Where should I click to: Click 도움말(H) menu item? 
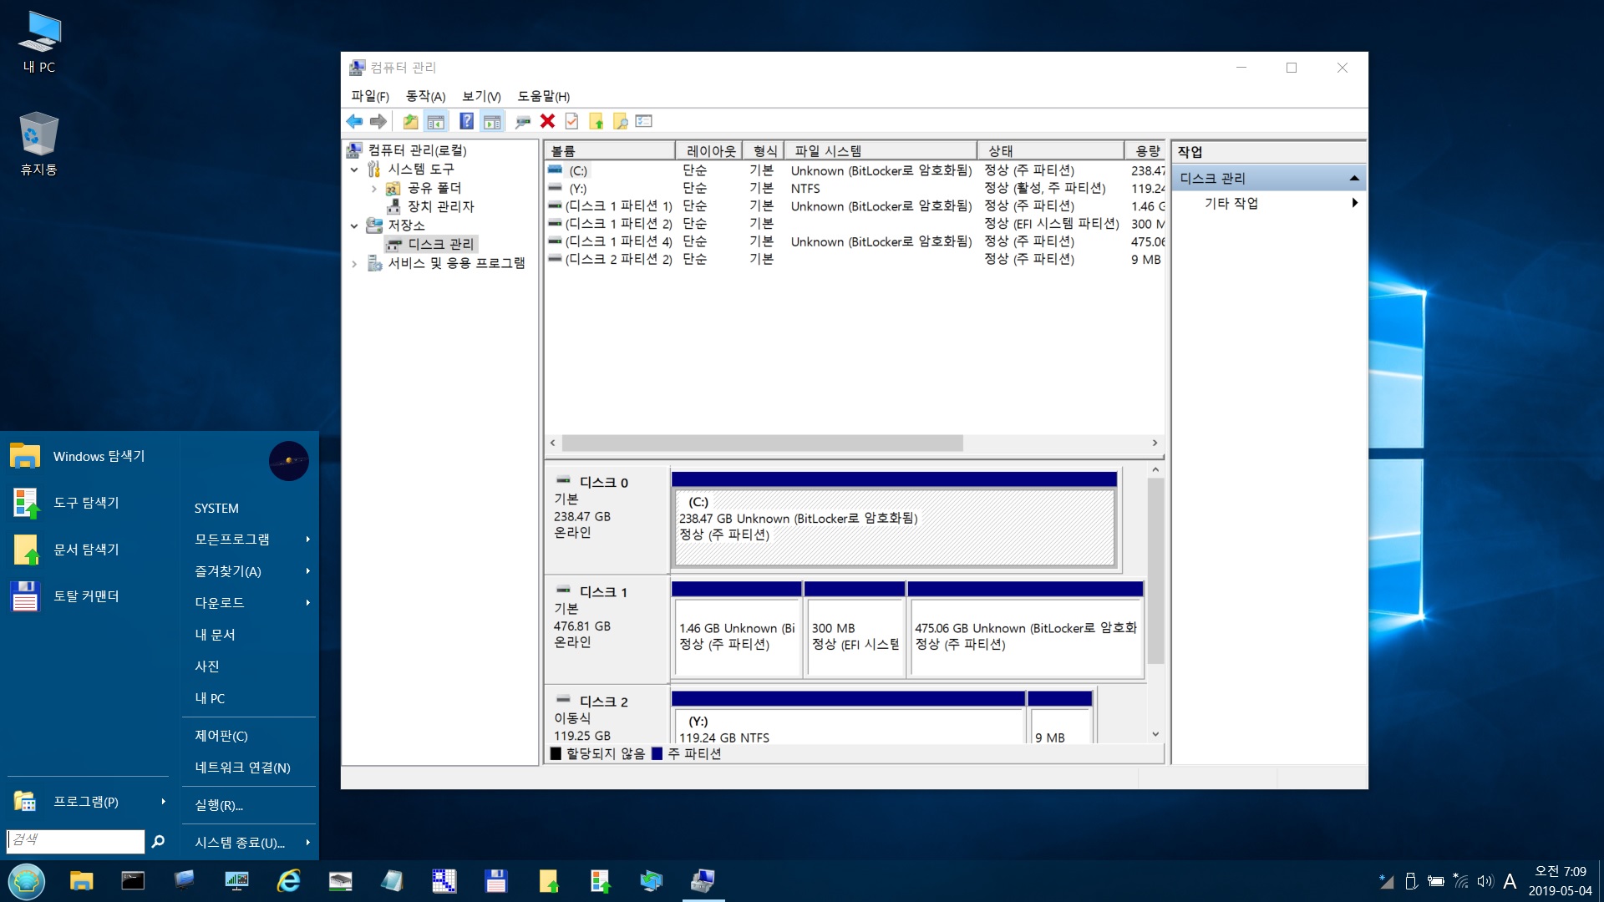tap(544, 96)
